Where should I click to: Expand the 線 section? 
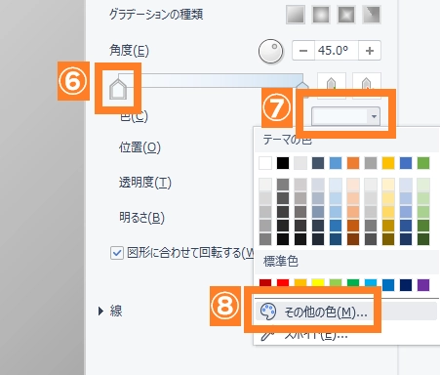[101, 312]
